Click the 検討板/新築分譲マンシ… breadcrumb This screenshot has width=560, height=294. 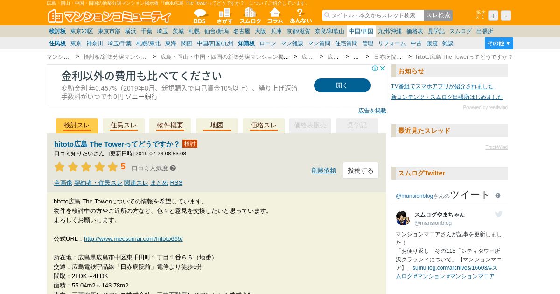tap(115, 57)
